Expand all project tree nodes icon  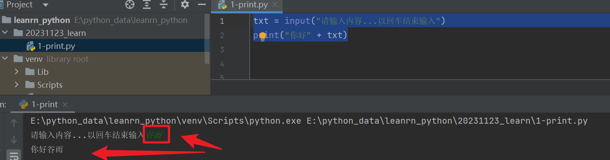click(147, 5)
